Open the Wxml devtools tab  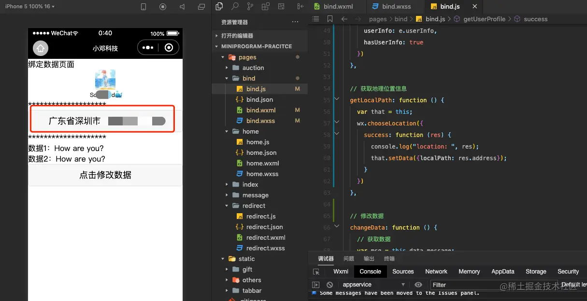(x=341, y=272)
